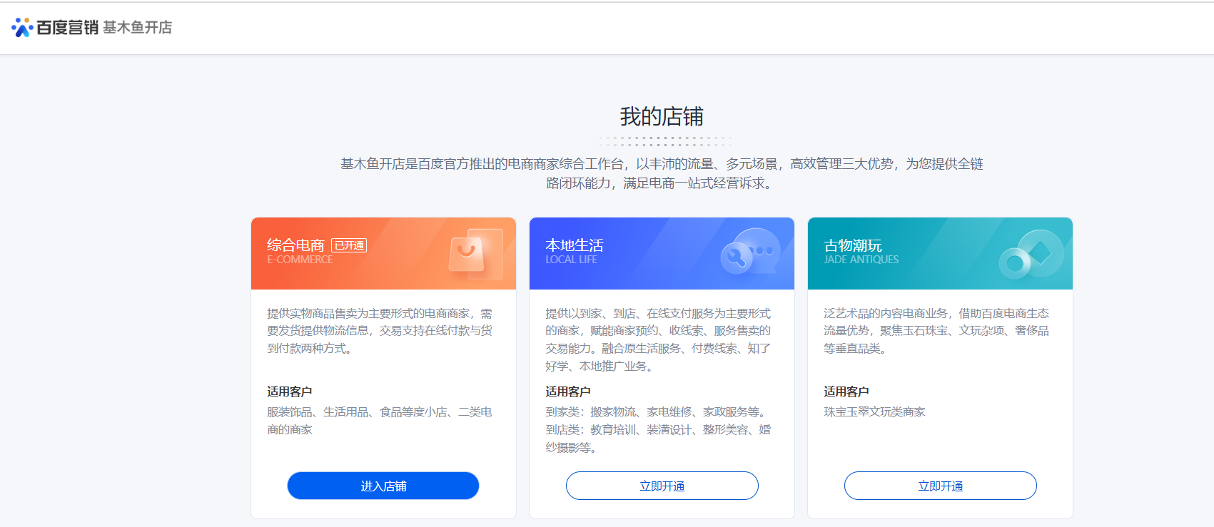Click the description starting 泛艺术品的内容电商业务
Screen dimensions: 1214x527
(x=936, y=331)
